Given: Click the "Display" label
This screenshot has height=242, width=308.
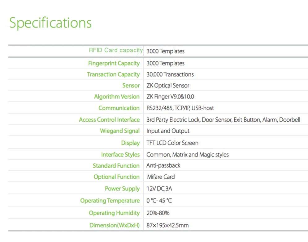Looking at the screenshot, I should click(x=130, y=143).
